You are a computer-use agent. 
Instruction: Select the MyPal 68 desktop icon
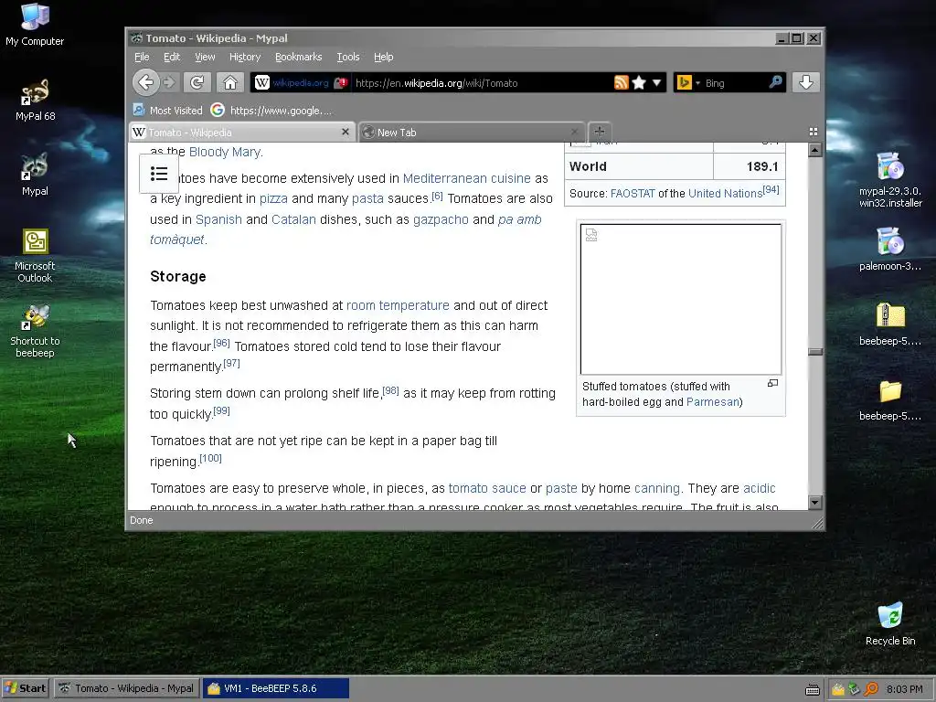[x=35, y=101]
